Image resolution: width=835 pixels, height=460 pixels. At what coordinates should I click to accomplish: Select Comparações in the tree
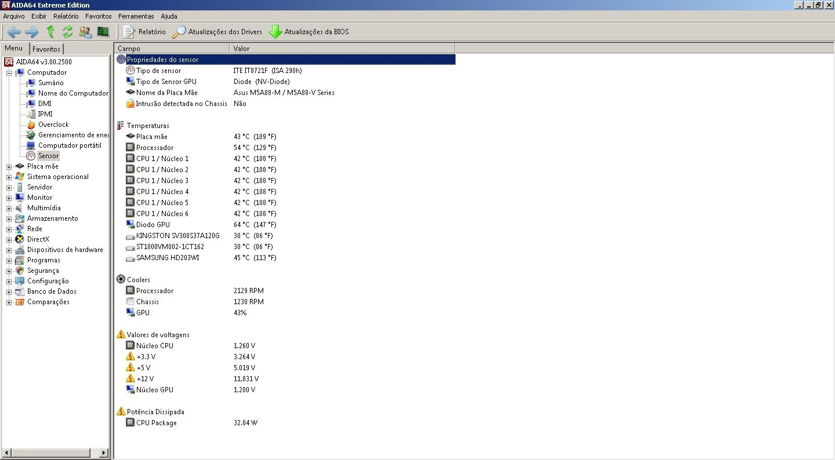[x=48, y=302]
